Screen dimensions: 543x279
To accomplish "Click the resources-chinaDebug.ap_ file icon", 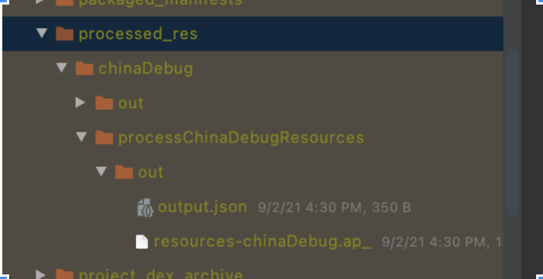I will click(x=141, y=242).
